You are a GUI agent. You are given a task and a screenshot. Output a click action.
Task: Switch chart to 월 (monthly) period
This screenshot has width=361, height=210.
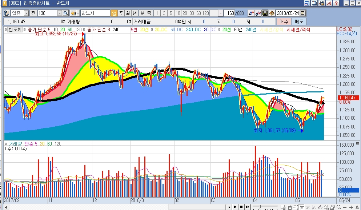coord(128,13)
